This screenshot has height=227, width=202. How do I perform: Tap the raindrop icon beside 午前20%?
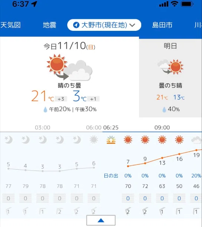[x=45, y=110]
